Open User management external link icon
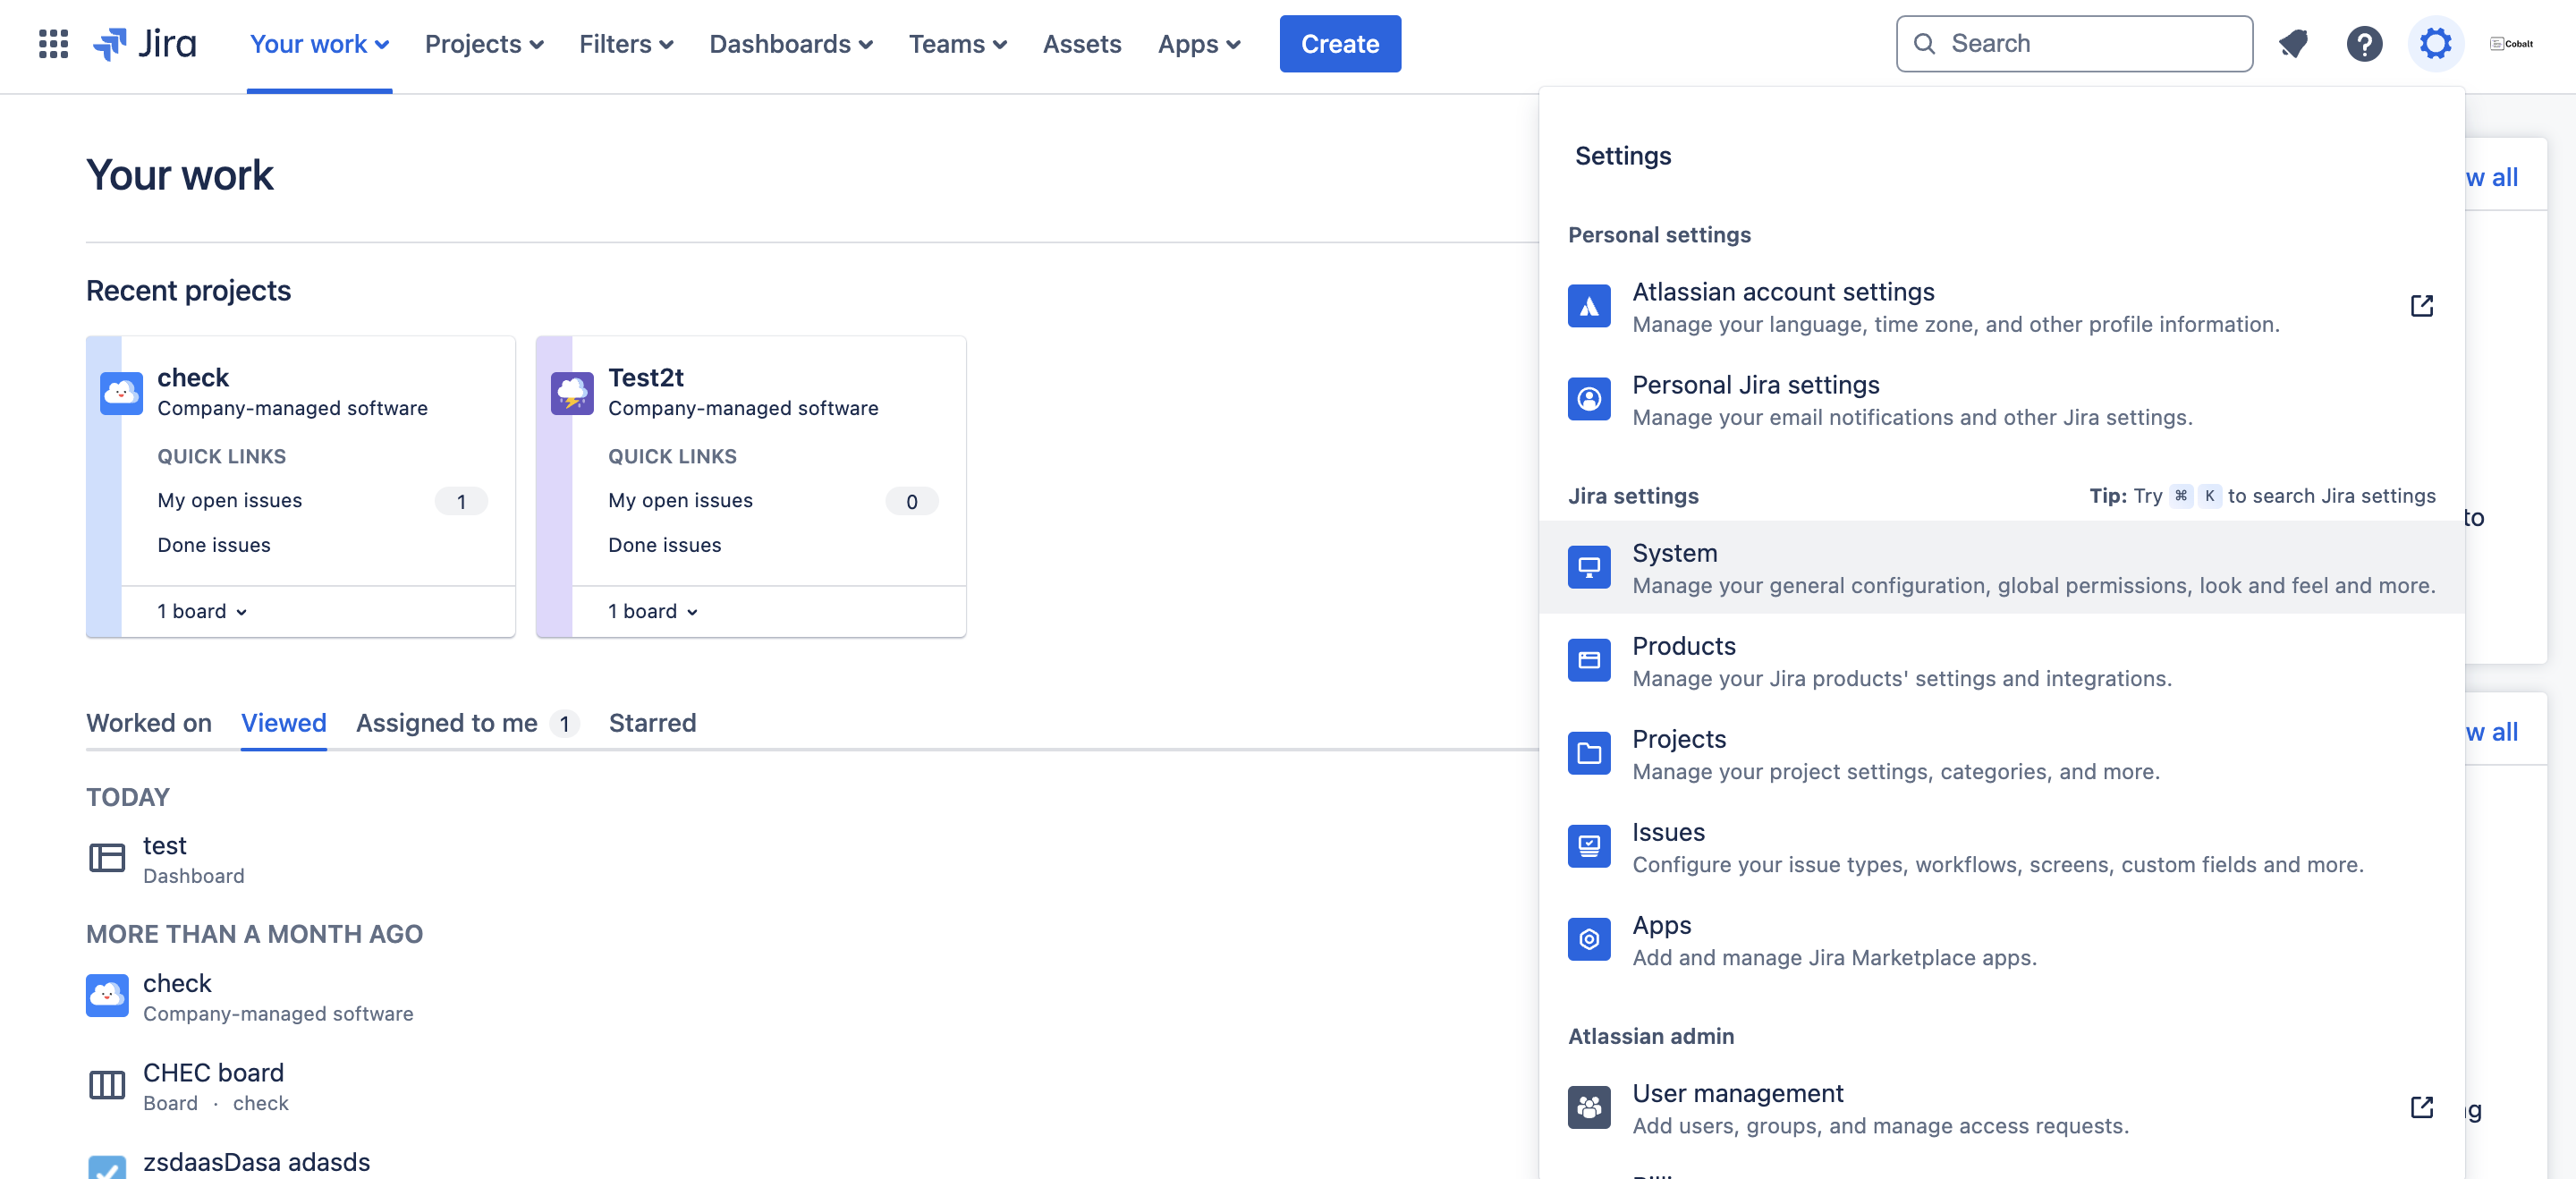 (2422, 1108)
